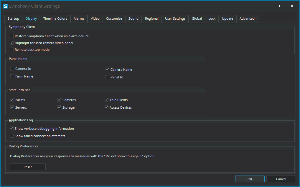Enable the Panel Id checkbox
The width and height of the screenshot is (300, 187).
point(107,77)
